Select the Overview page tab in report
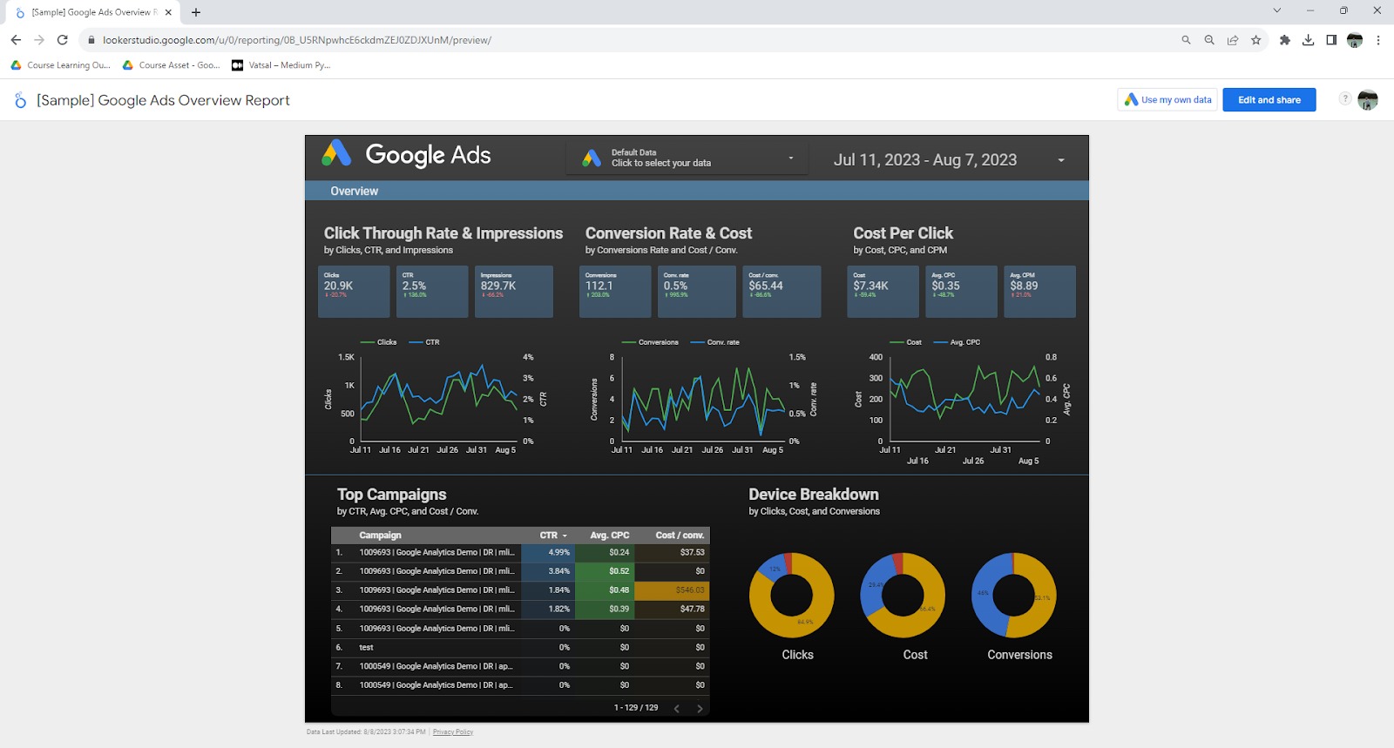The height and width of the screenshot is (748, 1394). click(354, 192)
